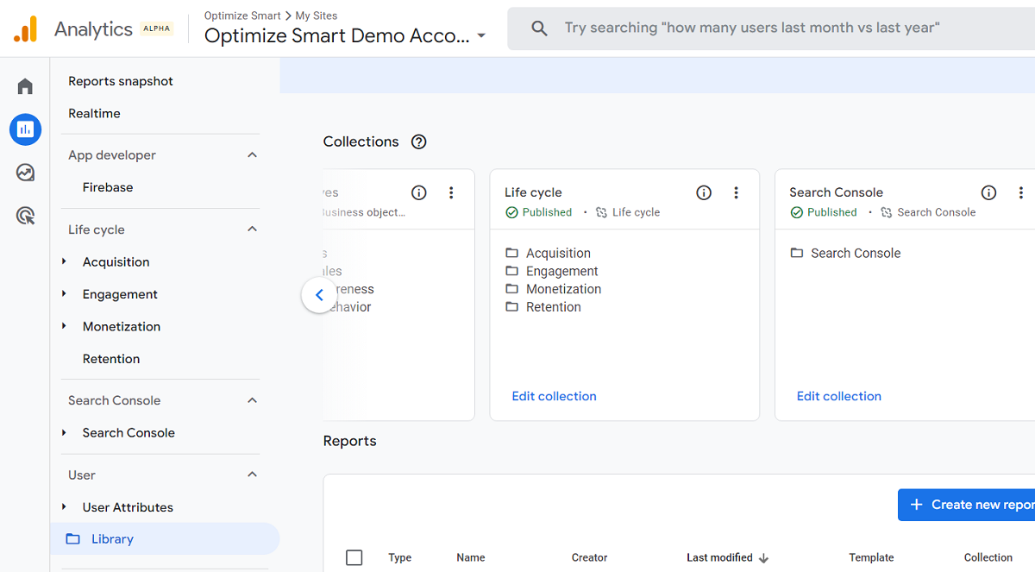Open the Search Console card options menu icon
Screen dimensions: 1035x572
point(1021,192)
